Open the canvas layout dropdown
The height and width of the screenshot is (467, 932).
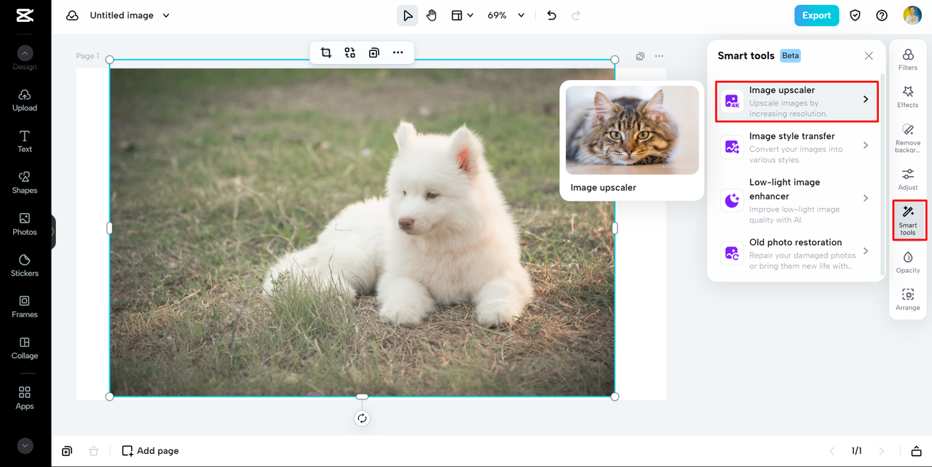462,15
